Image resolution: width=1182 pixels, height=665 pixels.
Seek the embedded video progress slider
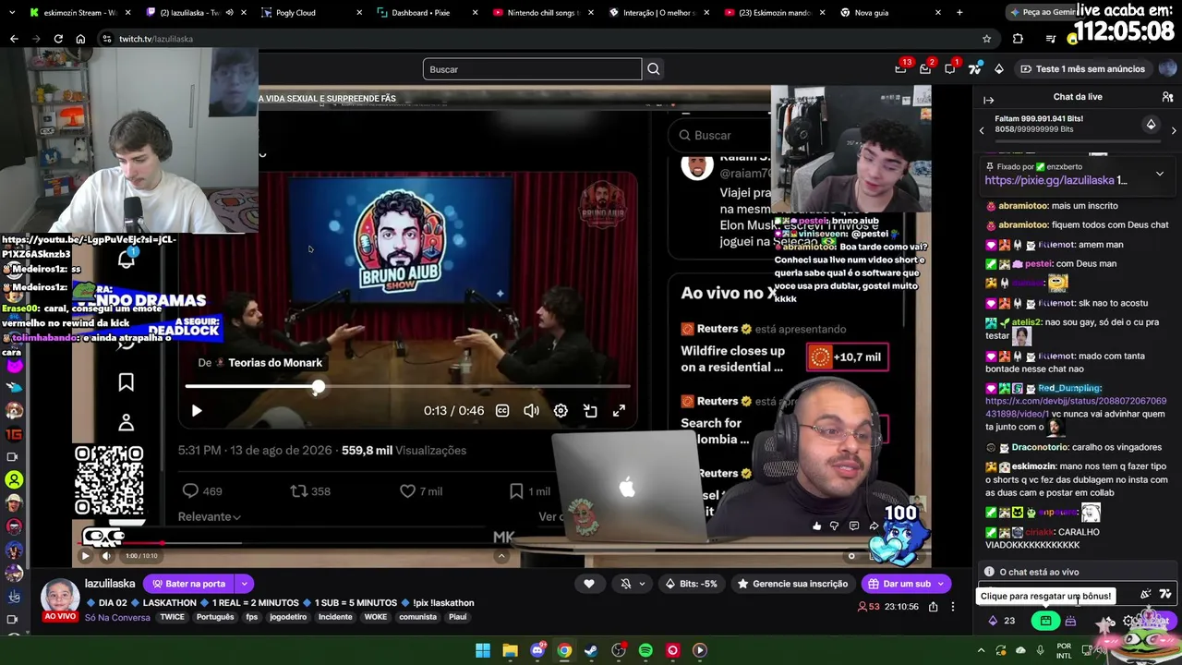click(406, 387)
